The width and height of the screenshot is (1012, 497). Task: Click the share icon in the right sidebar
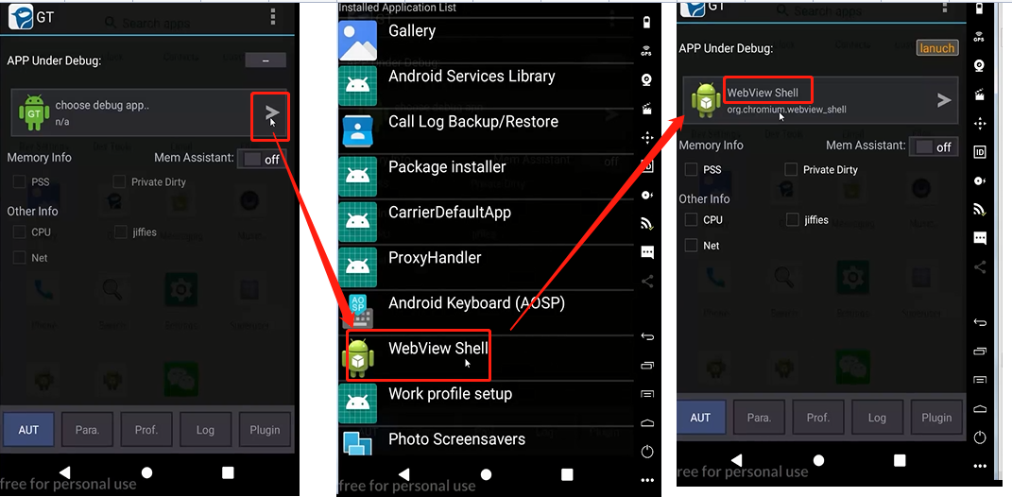pyautogui.click(x=980, y=266)
